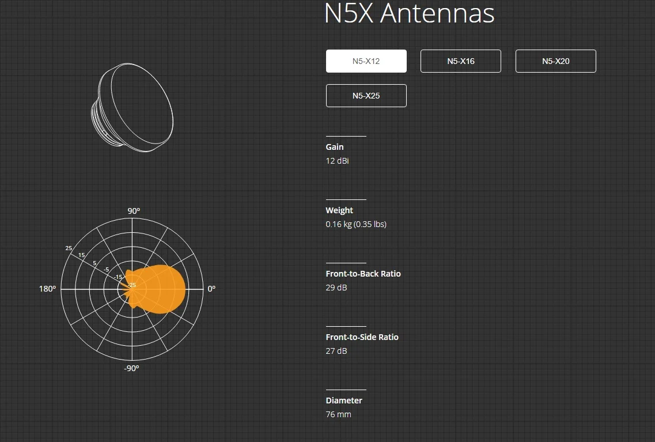655x442 pixels.
Task: Choose the N5-X25 antenna tab
Action: pos(366,96)
